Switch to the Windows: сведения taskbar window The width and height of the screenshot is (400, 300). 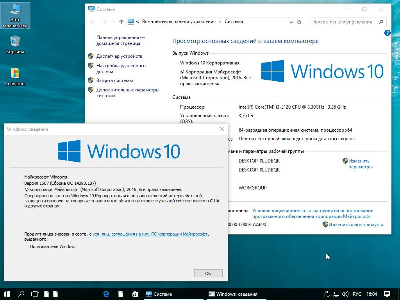[x=232, y=294]
